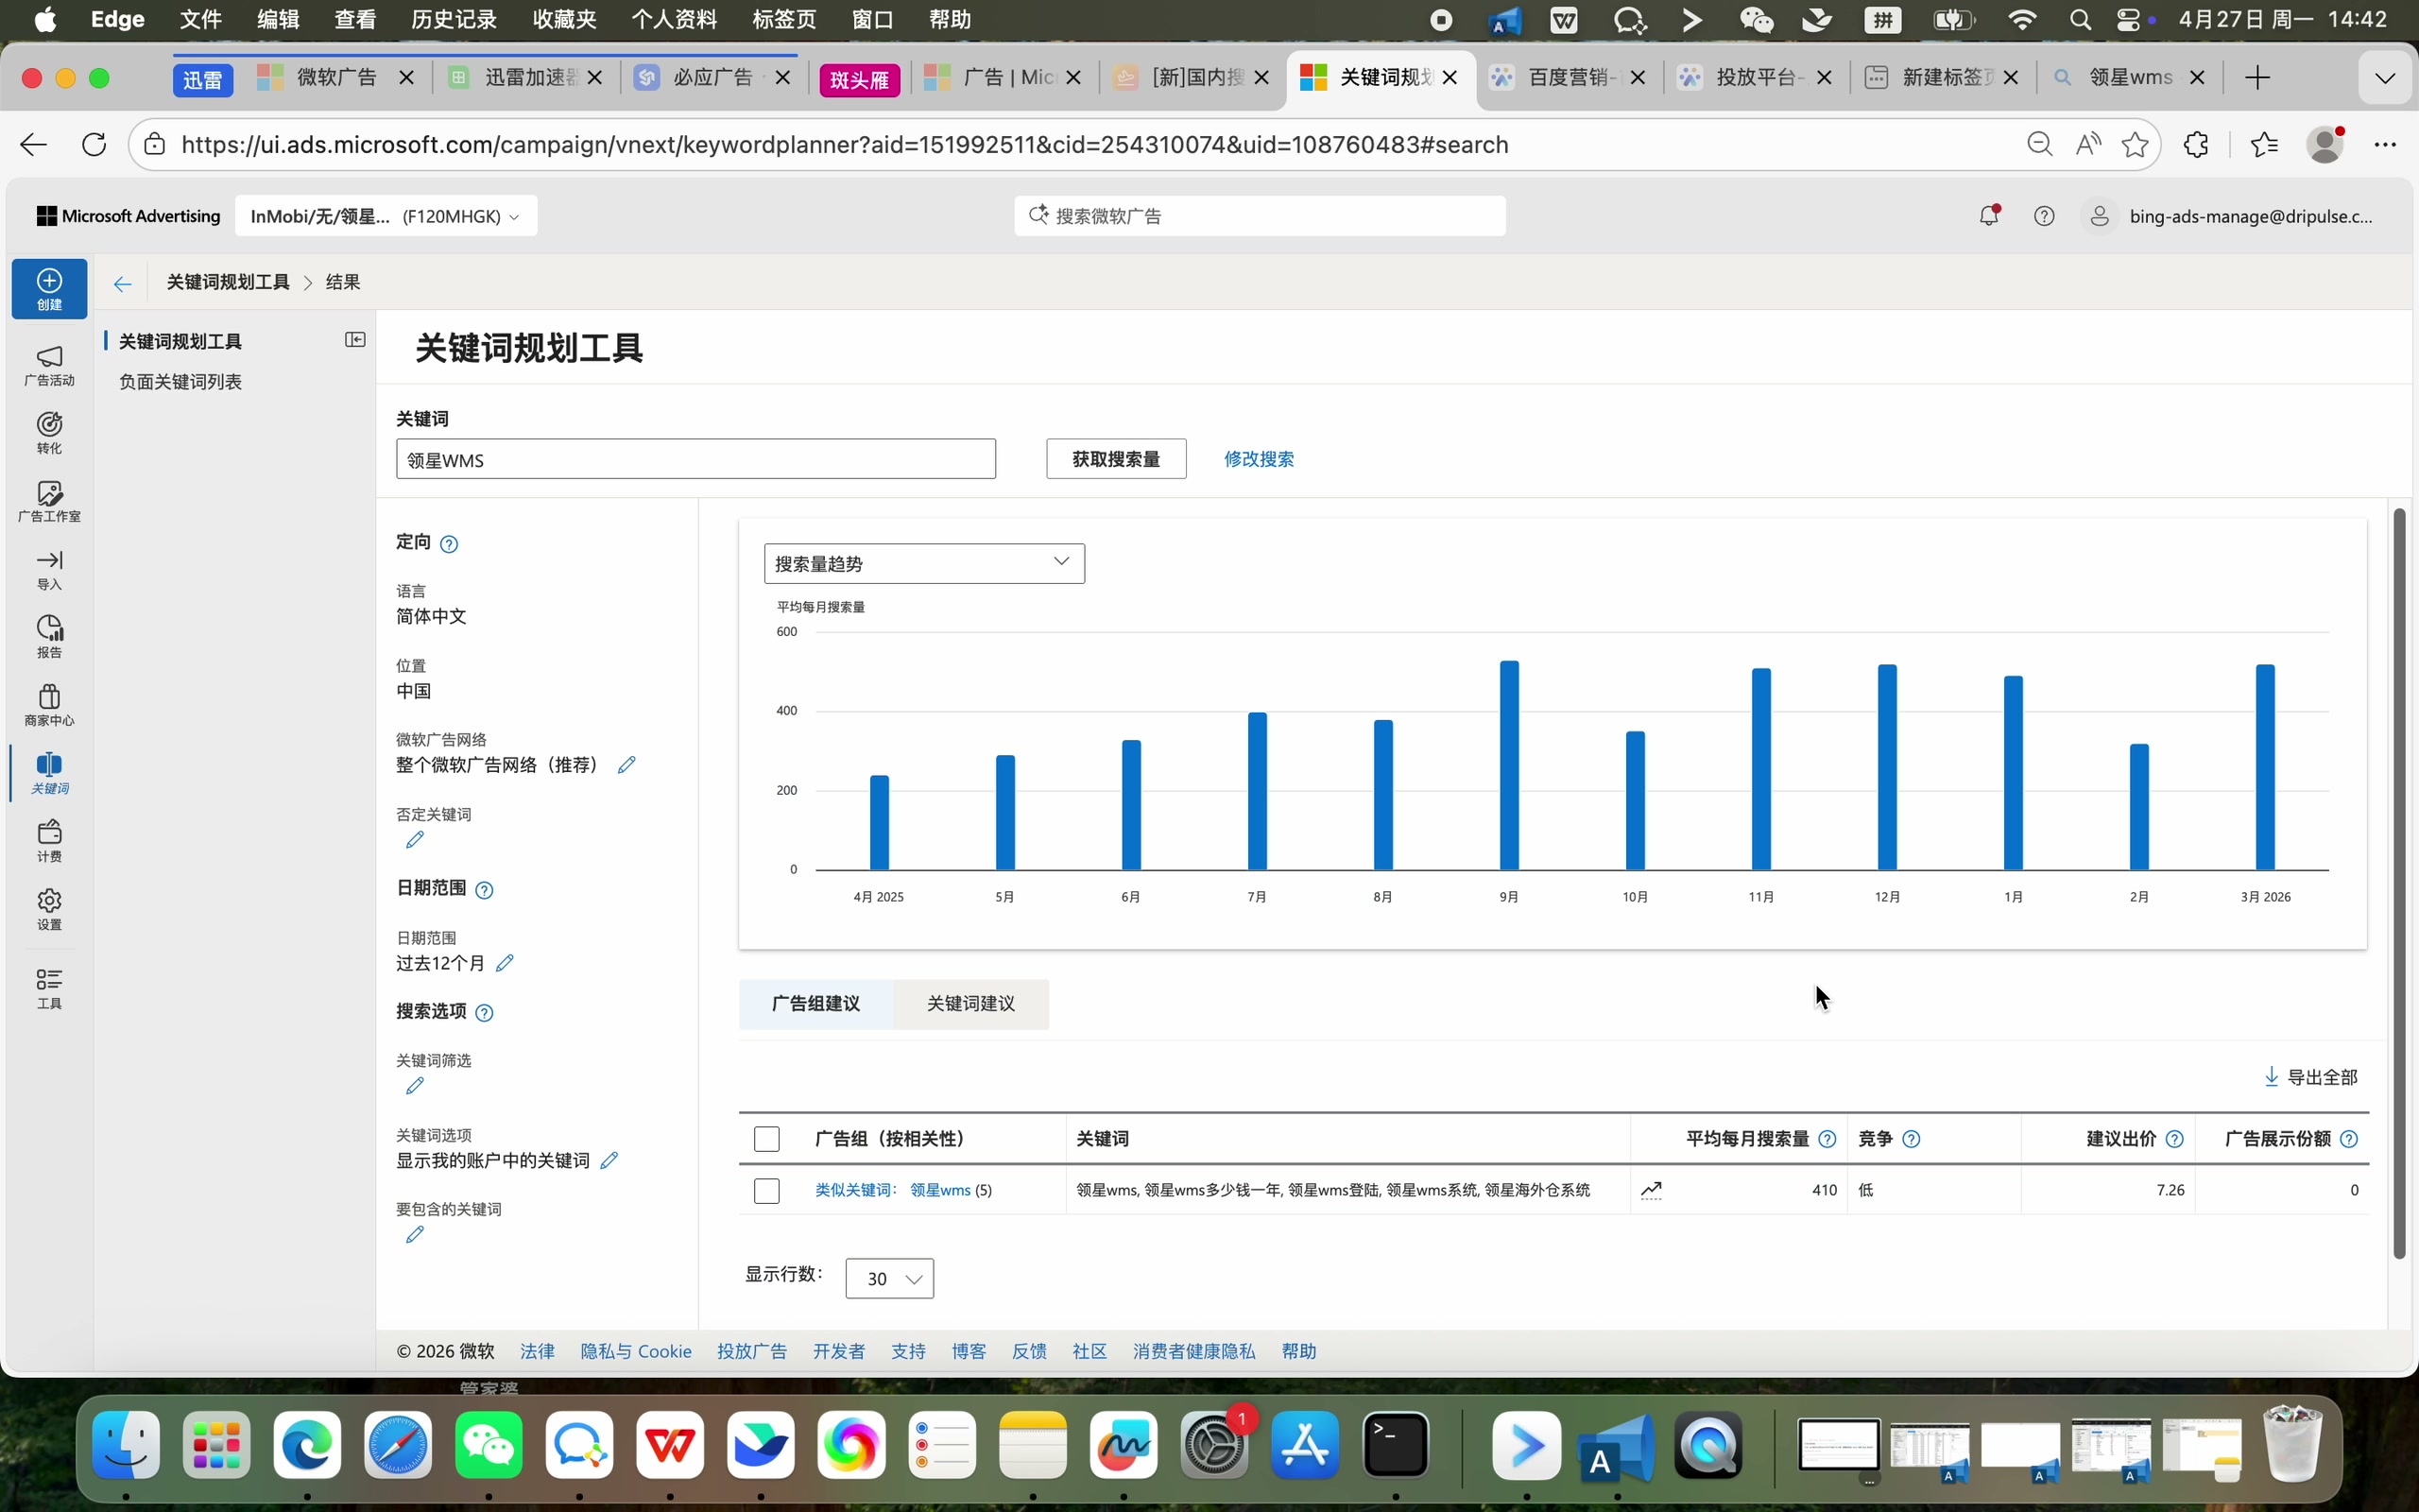This screenshot has height=1512, width=2419.
Task: Edit 关键词选项 pencil icon
Action: tap(609, 1160)
